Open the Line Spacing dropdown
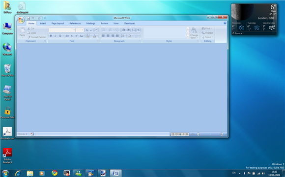The image size is (285, 177). point(123,36)
